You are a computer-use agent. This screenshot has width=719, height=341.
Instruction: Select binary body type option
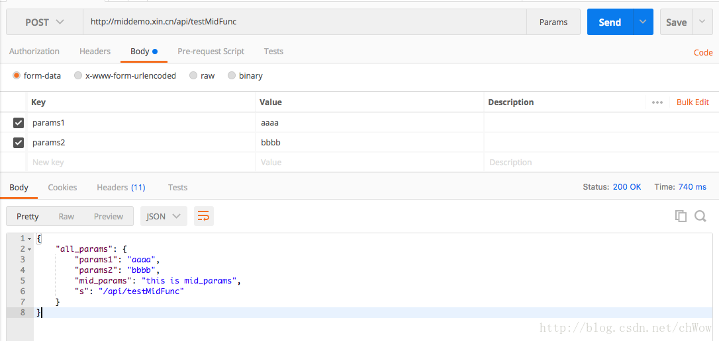(232, 76)
